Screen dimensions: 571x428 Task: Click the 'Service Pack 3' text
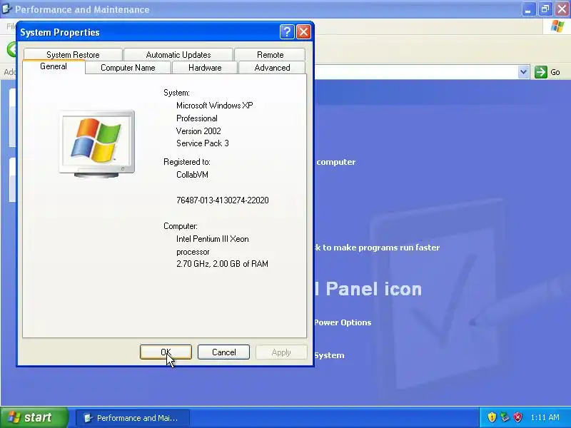pos(203,143)
